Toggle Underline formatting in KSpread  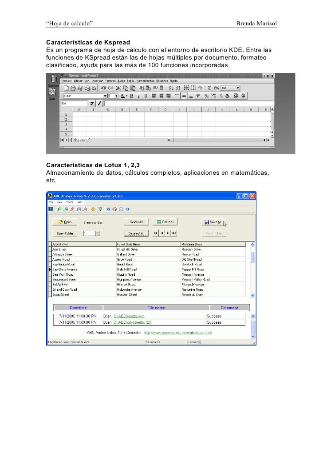[x=146, y=96]
